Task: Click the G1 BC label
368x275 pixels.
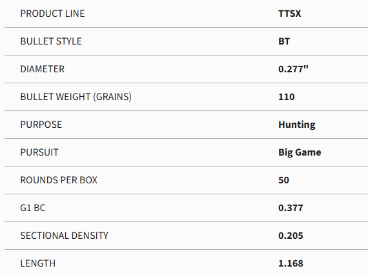Action: point(33,208)
